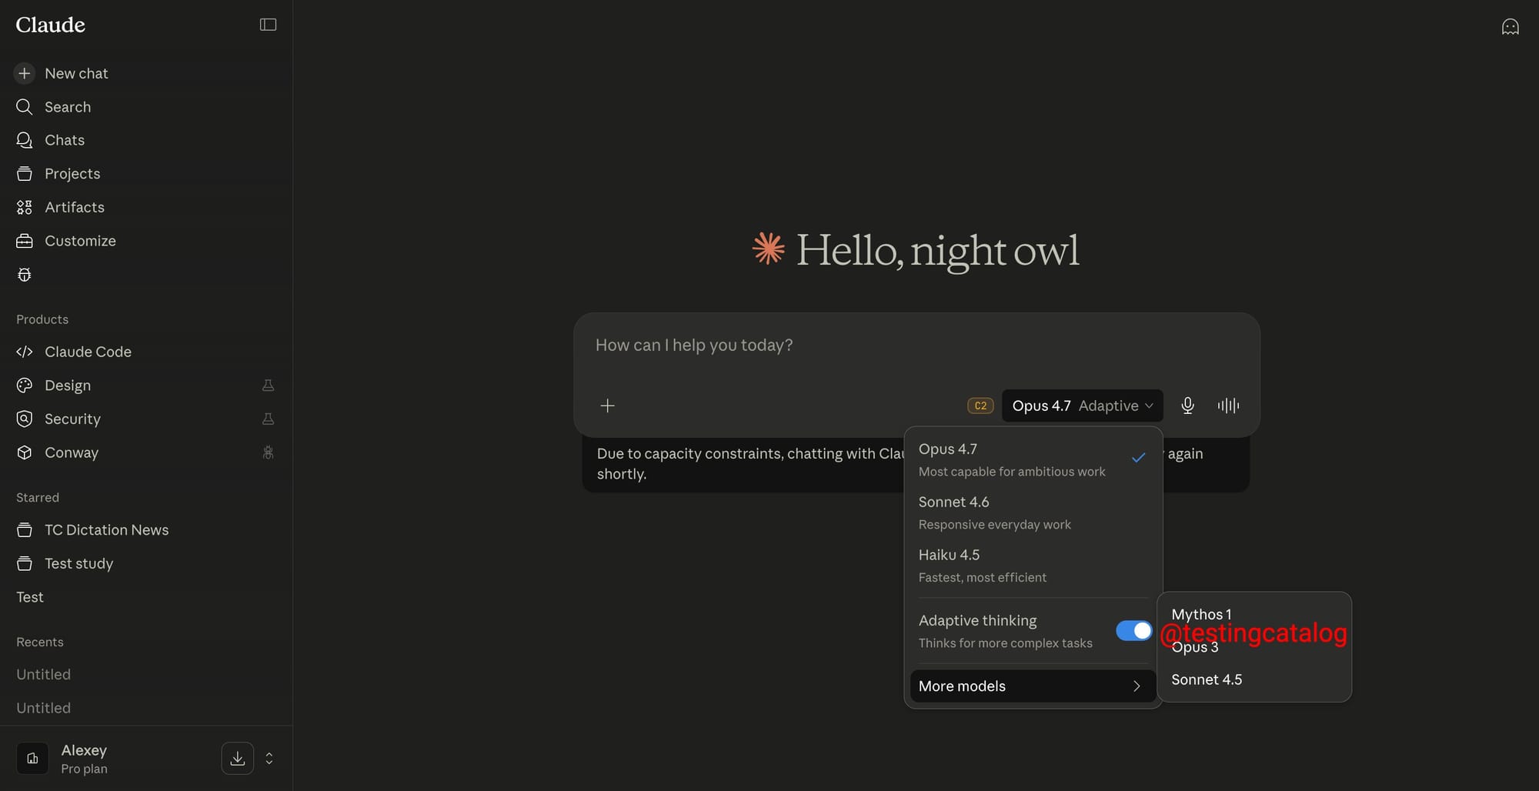The image size is (1539, 791).
Task: Click the "Starred" section heading
Action: coord(38,498)
